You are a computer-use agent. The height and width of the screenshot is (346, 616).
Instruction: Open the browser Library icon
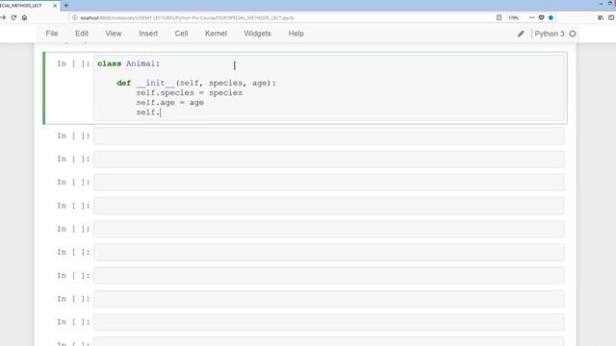click(601, 17)
